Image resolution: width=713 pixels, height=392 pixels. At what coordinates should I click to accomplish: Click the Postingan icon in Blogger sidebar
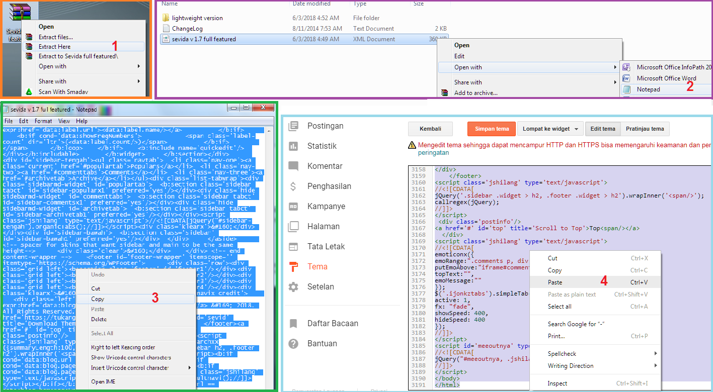point(293,126)
